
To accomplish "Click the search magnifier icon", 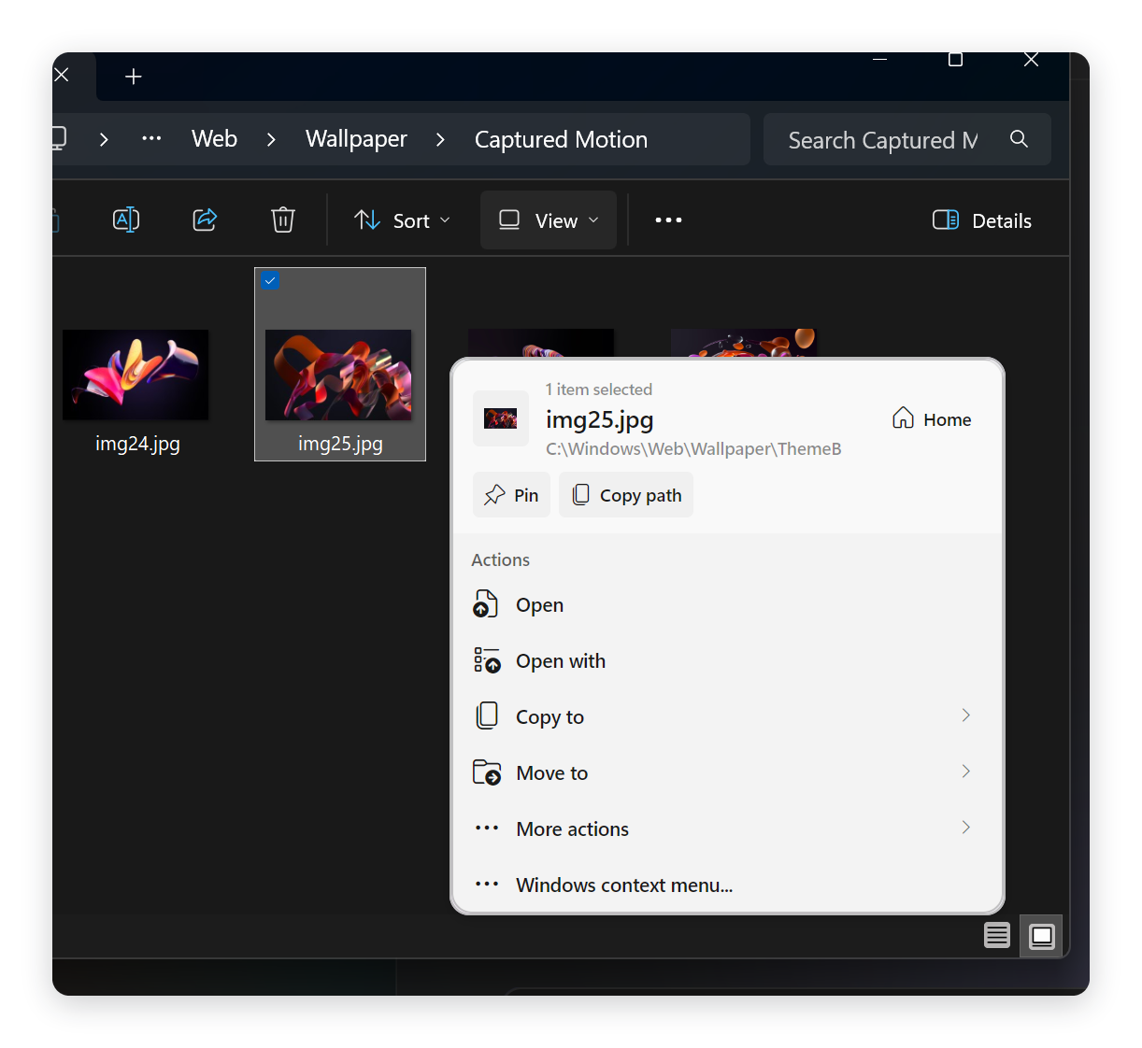I will pyautogui.click(x=1019, y=139).
